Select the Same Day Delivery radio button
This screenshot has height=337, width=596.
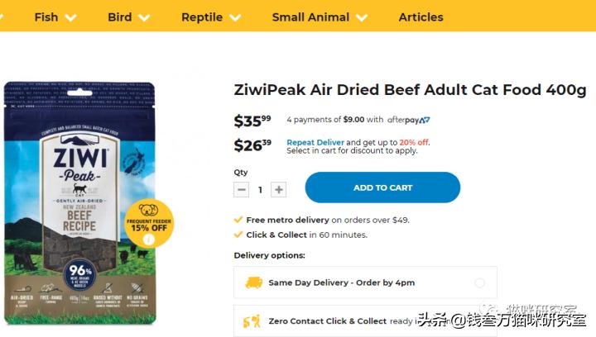pyautogui.click(x=479, y=282)
